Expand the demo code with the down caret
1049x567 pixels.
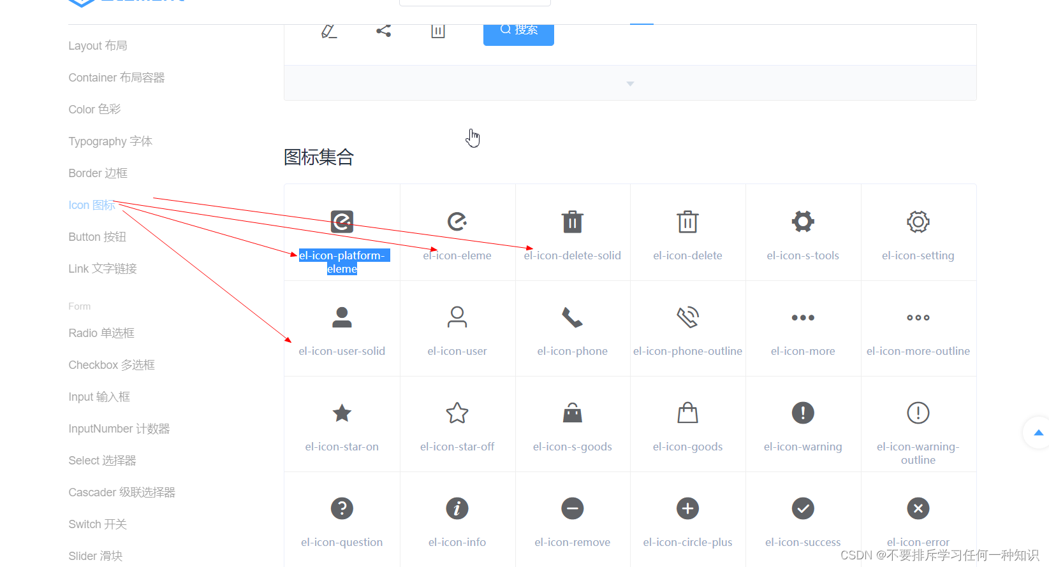630,83
